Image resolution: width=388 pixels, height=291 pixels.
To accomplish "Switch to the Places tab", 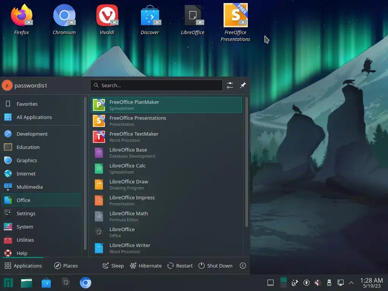I will coord(66,266).
